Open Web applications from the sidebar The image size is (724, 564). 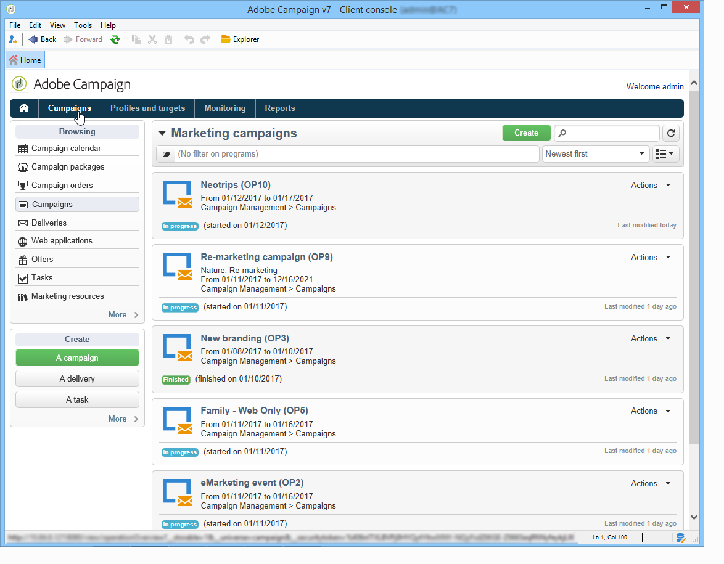[77, 241]
